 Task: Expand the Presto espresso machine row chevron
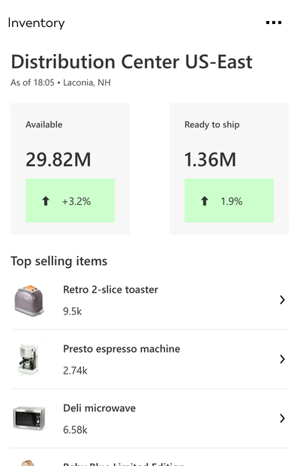tap(282, 359)
